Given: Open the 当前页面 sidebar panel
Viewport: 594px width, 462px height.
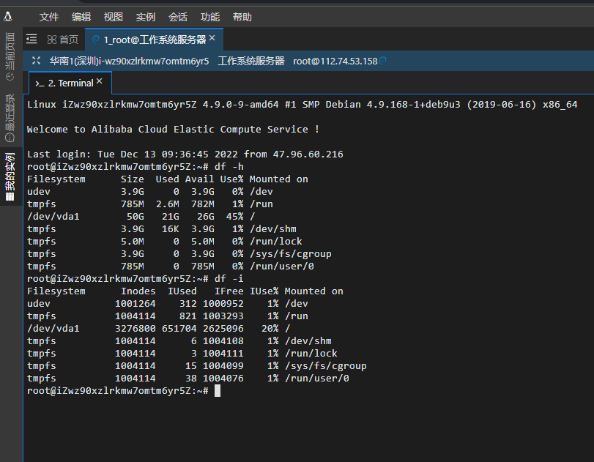Looking at the screenshot, I should [10, 56].
